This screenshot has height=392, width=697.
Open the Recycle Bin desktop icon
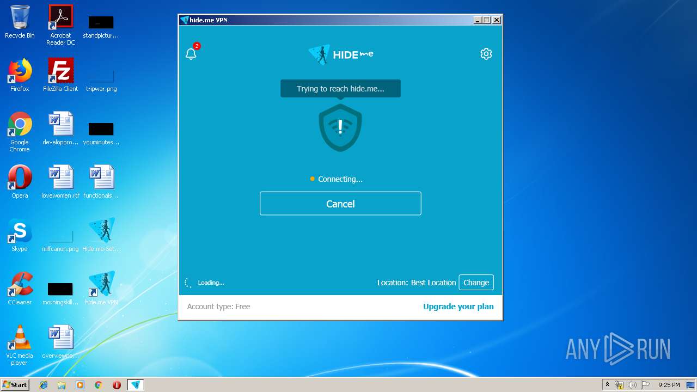pos(20,22)
